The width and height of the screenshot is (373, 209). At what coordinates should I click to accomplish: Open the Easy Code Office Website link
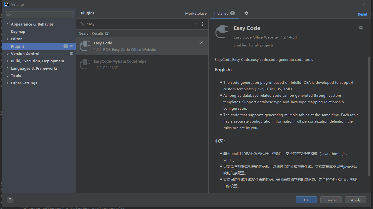[x=256, y=37]
